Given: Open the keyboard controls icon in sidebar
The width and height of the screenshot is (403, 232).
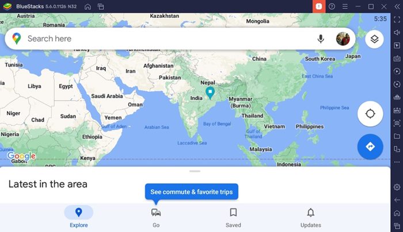Looking at the screenshot, I should click(397, 59).
